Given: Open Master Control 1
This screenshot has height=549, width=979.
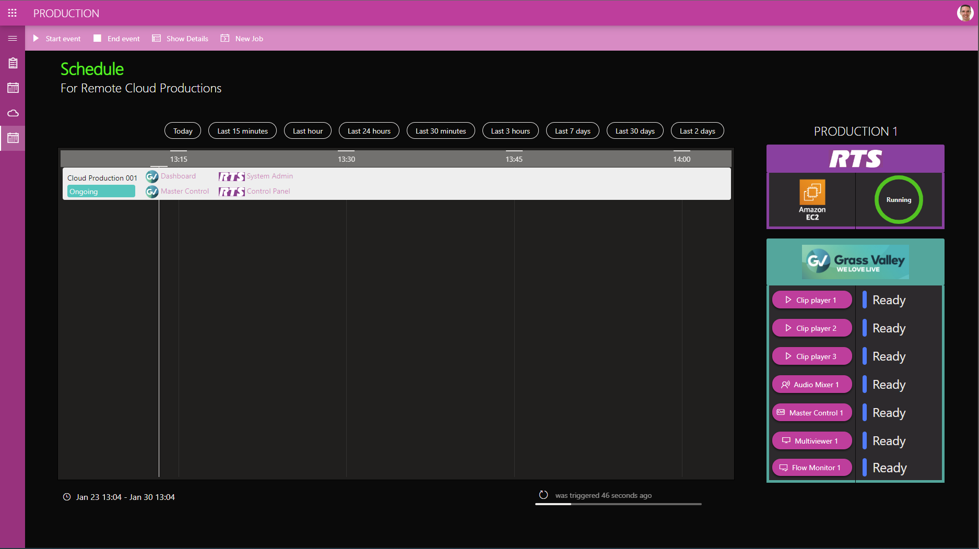Looking at the screenshot, I should click(x=812, y=413).
